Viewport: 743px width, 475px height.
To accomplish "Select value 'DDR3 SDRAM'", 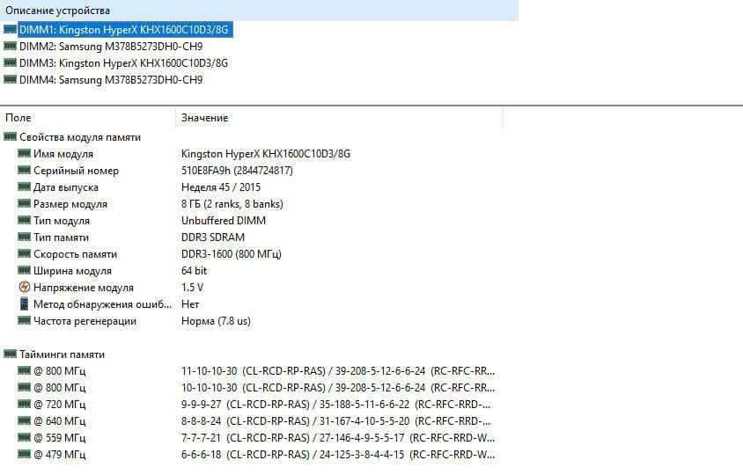I will (213, 237).
